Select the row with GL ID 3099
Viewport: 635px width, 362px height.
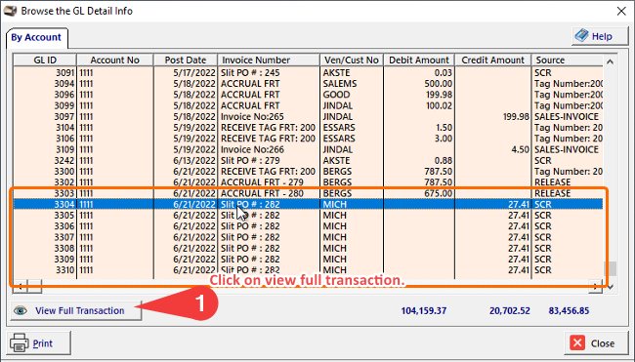[x=308, y=105]
